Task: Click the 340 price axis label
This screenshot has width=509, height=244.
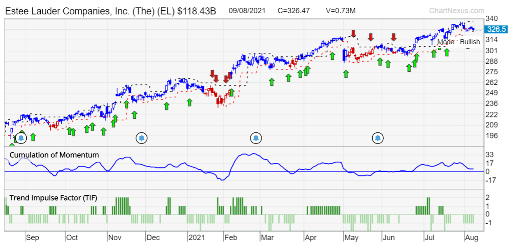Action: click(492, 19)
